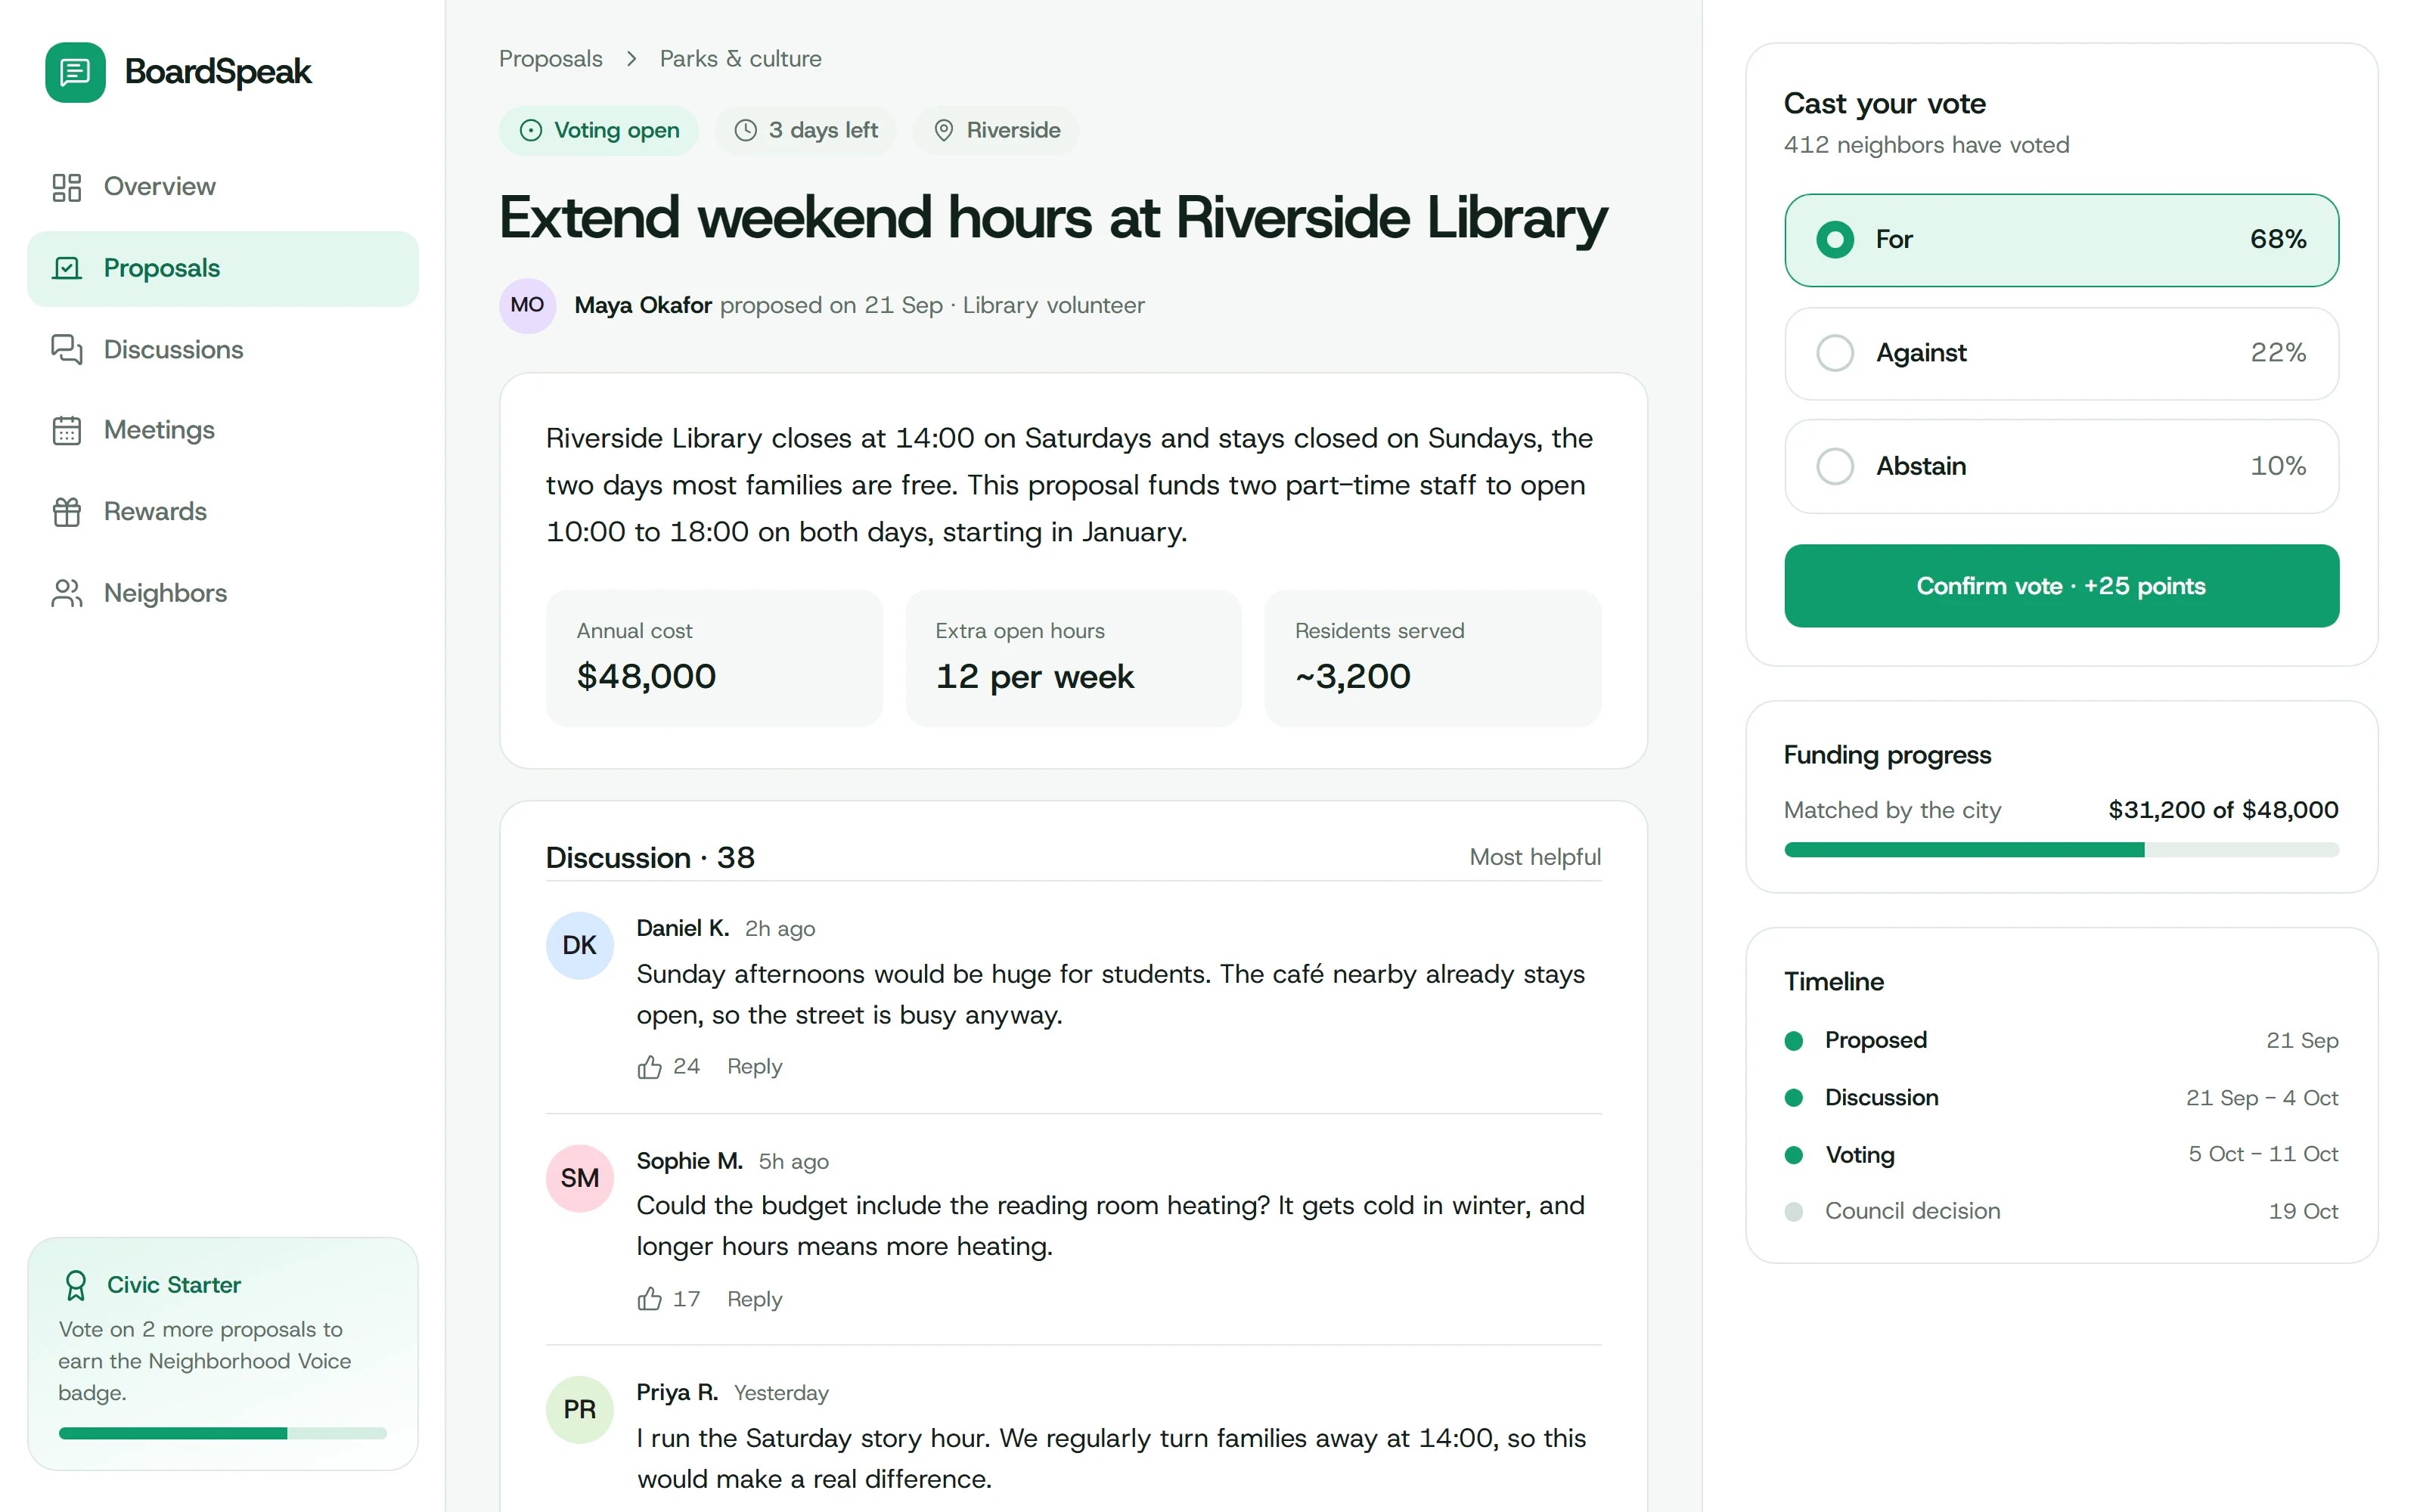The image size is (2420, 1512).
Task: Click the Funding progress bar
Action: point(2061,850)
